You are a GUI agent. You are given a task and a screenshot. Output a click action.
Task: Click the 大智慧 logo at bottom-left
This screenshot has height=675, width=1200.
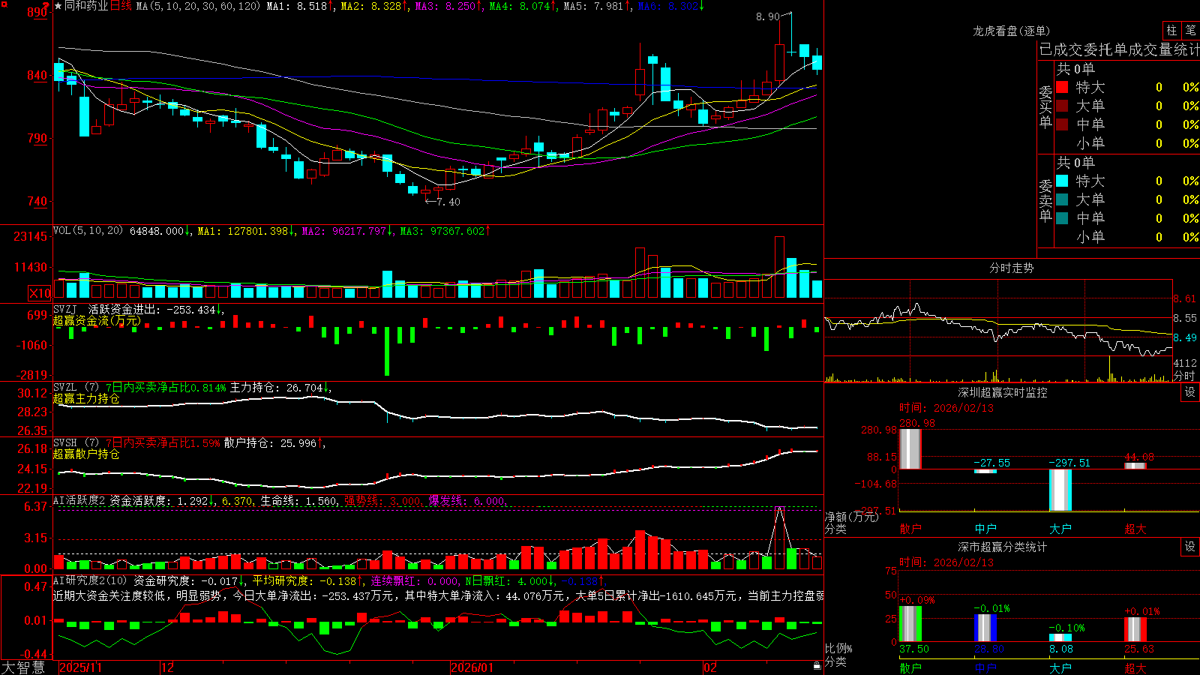pyautogui.click(x=23, y=667)
